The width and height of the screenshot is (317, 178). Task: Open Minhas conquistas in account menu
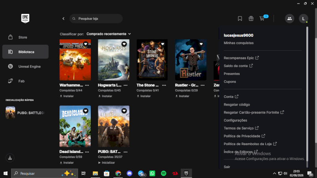tap(239, 43)
